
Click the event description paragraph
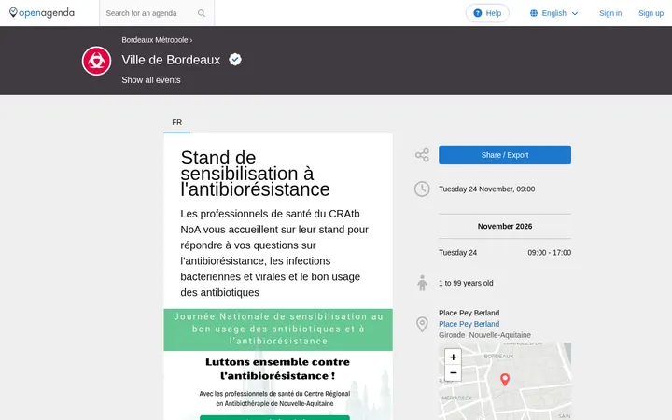[274, 253]
